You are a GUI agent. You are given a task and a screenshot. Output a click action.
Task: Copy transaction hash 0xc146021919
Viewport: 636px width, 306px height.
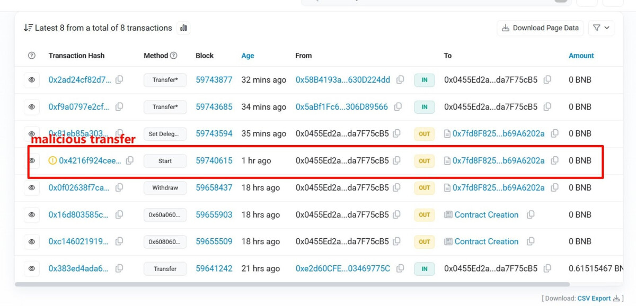pos(119,241)
